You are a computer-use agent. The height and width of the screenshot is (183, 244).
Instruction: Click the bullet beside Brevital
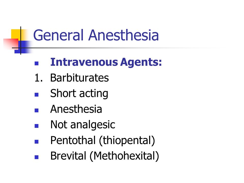click(x=36, y=157)
